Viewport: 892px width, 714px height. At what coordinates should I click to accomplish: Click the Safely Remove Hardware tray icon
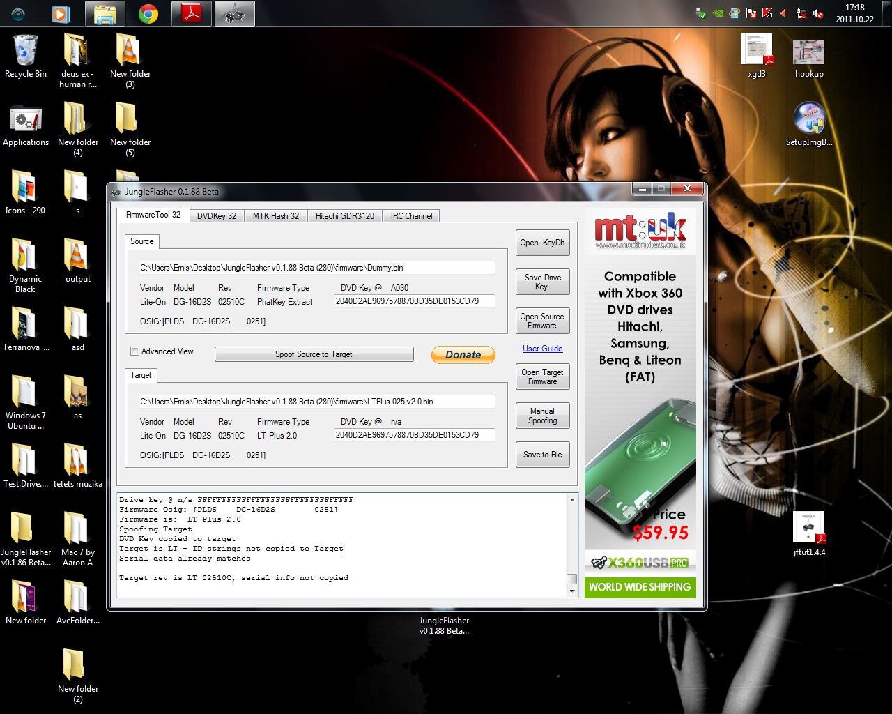(700, 13)
